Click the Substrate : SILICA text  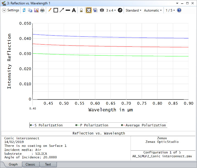[x=26, y=153]
